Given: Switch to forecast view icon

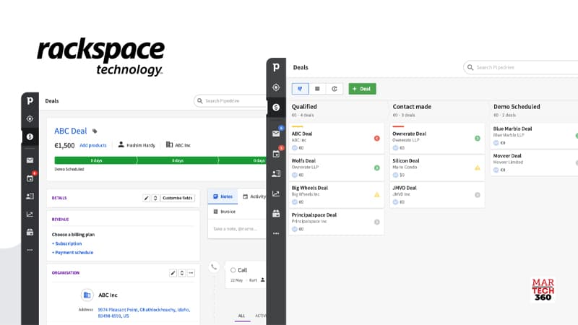Looking at the screenshot, I should point(335,89).
